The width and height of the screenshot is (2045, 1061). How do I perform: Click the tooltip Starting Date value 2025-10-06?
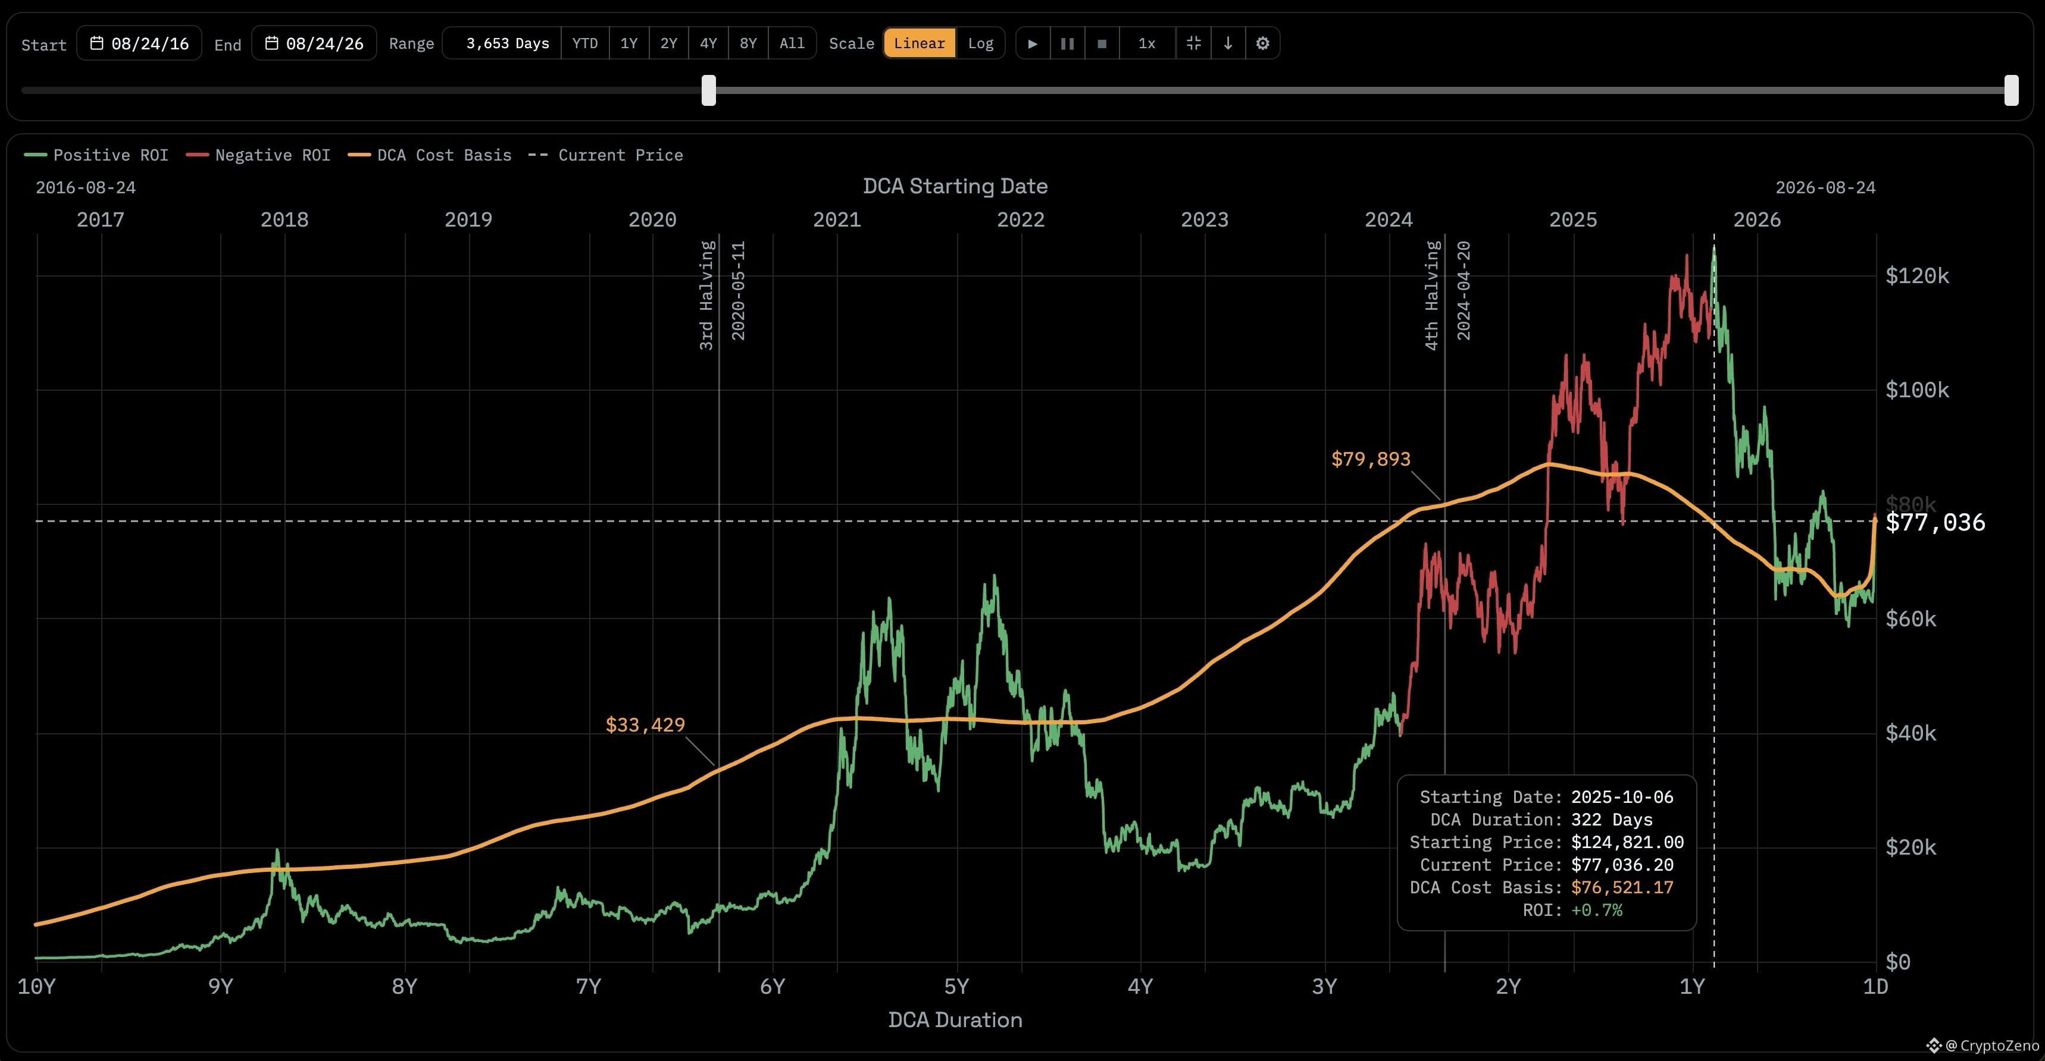coord(1622,797)
